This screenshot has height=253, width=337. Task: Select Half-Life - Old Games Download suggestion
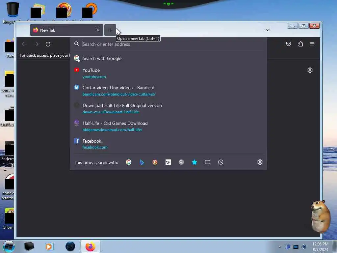(168, 126)
